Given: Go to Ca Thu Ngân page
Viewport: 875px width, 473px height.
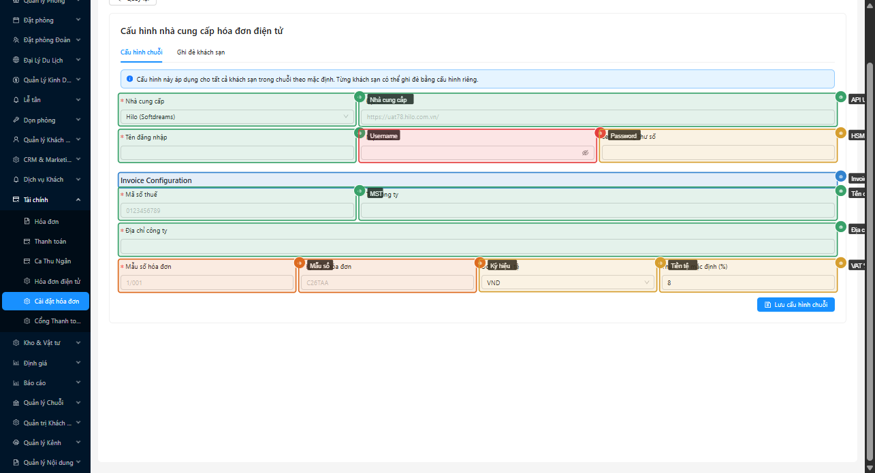Looking at the screenshot, I should click(x=52, y=261).
